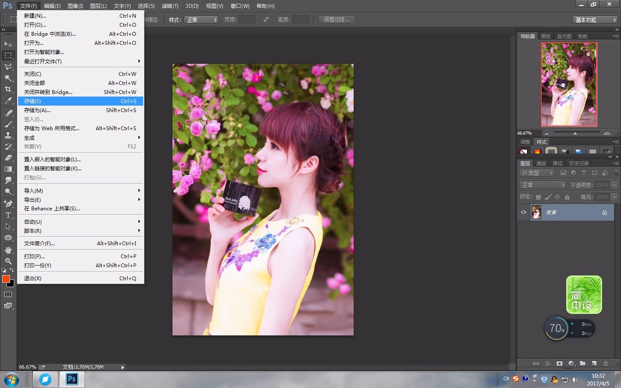Select the Eraser tool
The width and height of the screenshot is (621, 388).
coord(8,158)
